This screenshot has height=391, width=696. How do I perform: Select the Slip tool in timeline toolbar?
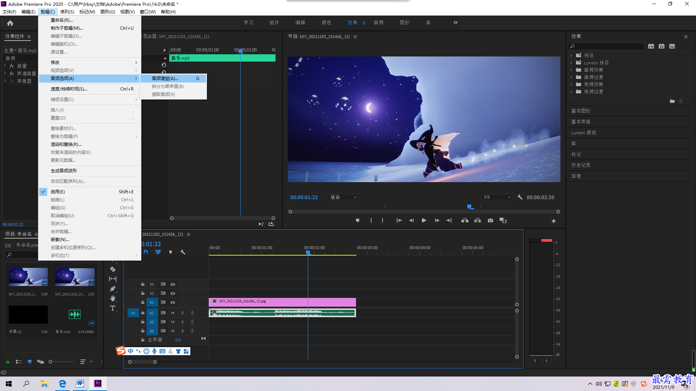(113, 279)
